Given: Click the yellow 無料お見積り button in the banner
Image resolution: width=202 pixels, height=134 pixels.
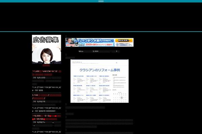Looking at the screenshot, I should pos(124,41).
